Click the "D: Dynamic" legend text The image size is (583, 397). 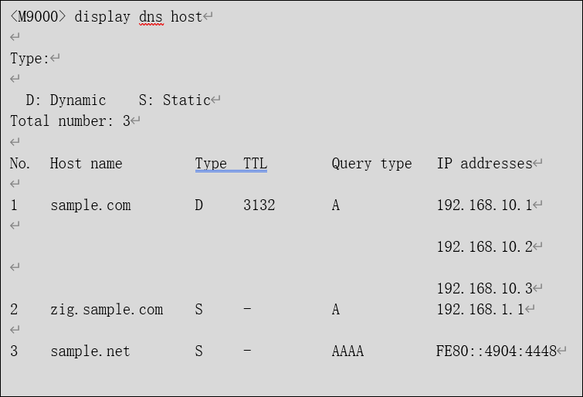tap(66, 100)
